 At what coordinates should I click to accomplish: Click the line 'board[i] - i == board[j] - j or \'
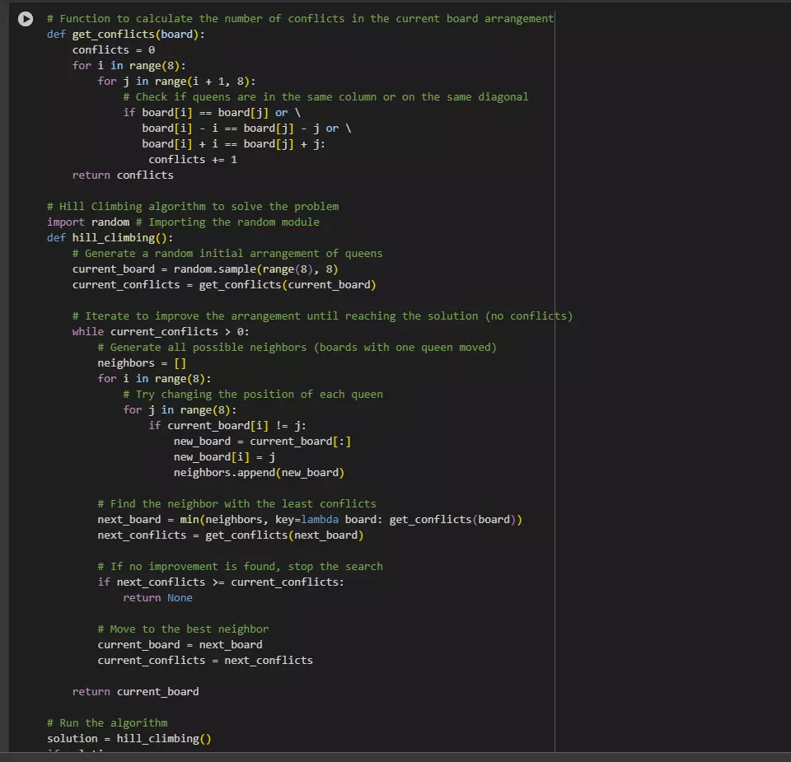246,128
